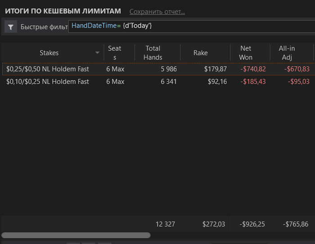Click the 'Быстрые фильт' label
The height and width of the screenshot is (244, 315).
click(x=44, y=27)
